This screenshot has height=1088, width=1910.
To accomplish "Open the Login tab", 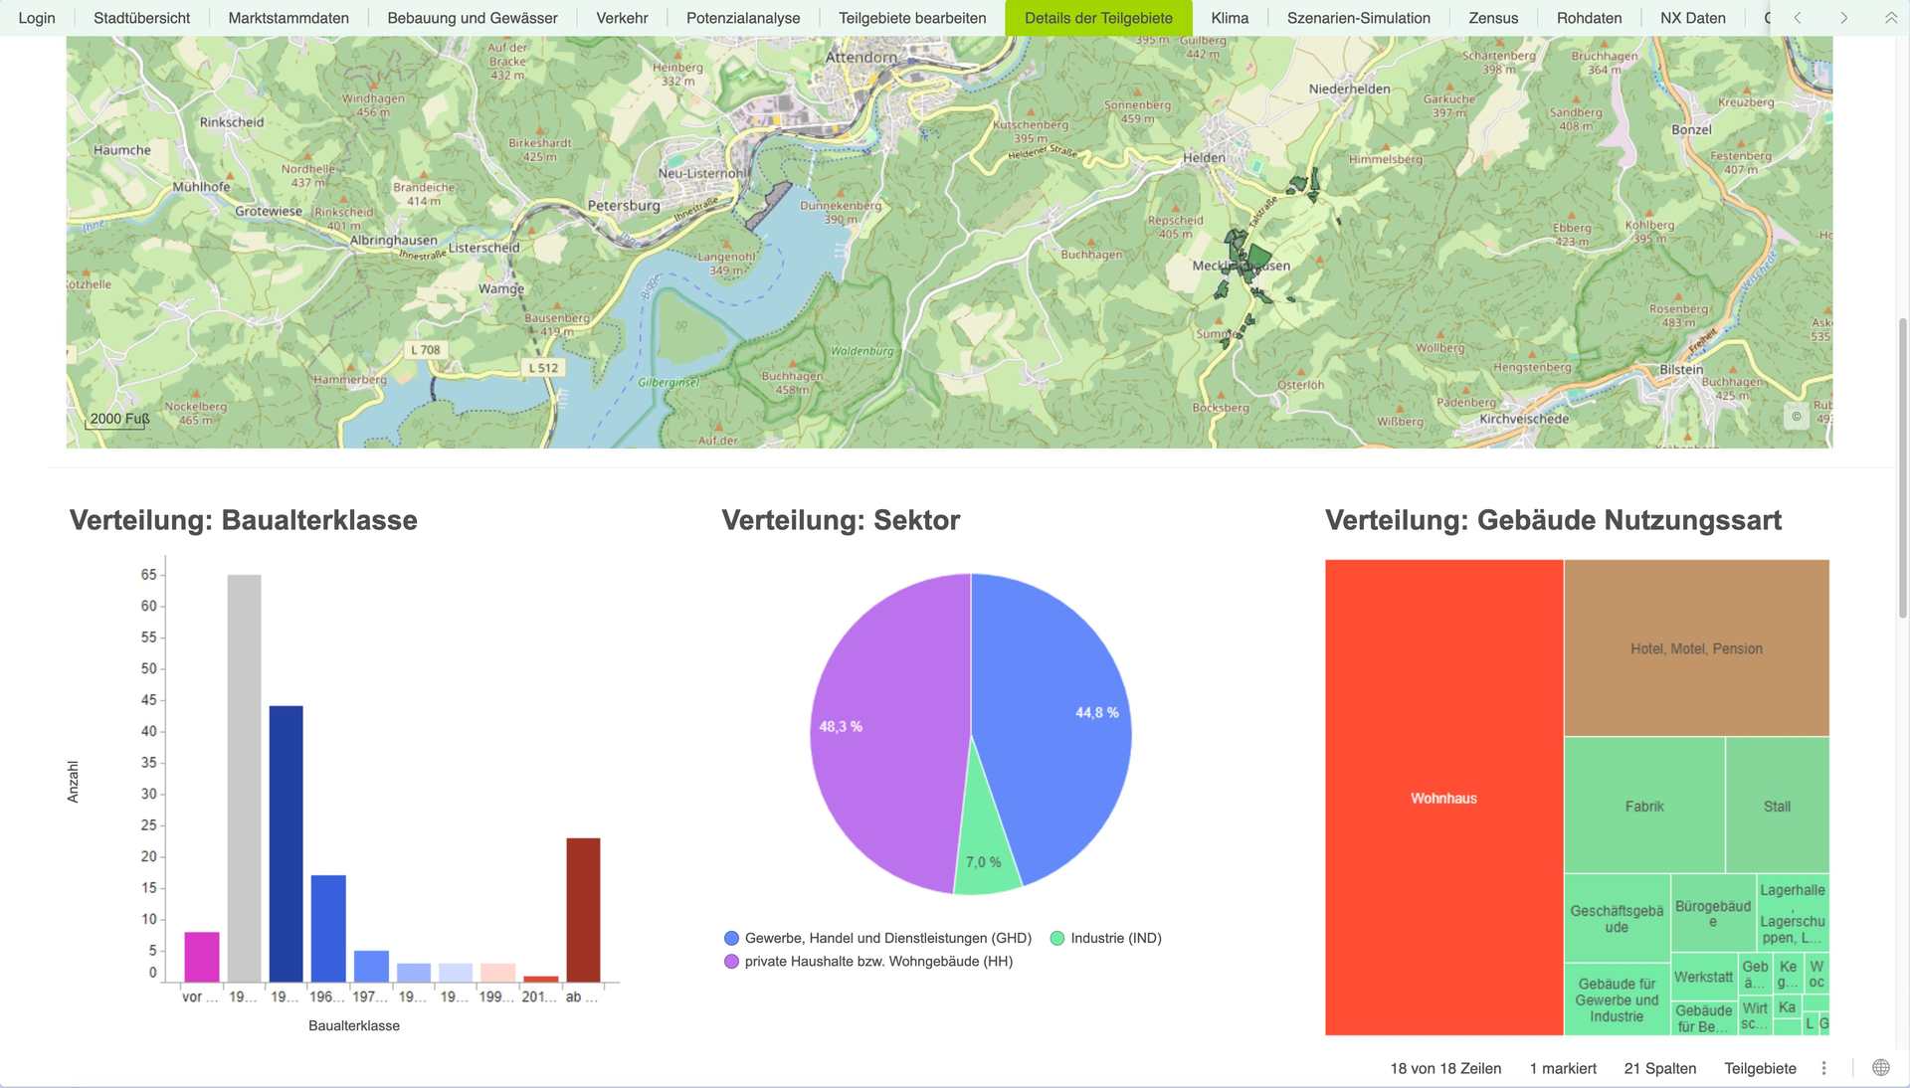I will pos(37,18).
